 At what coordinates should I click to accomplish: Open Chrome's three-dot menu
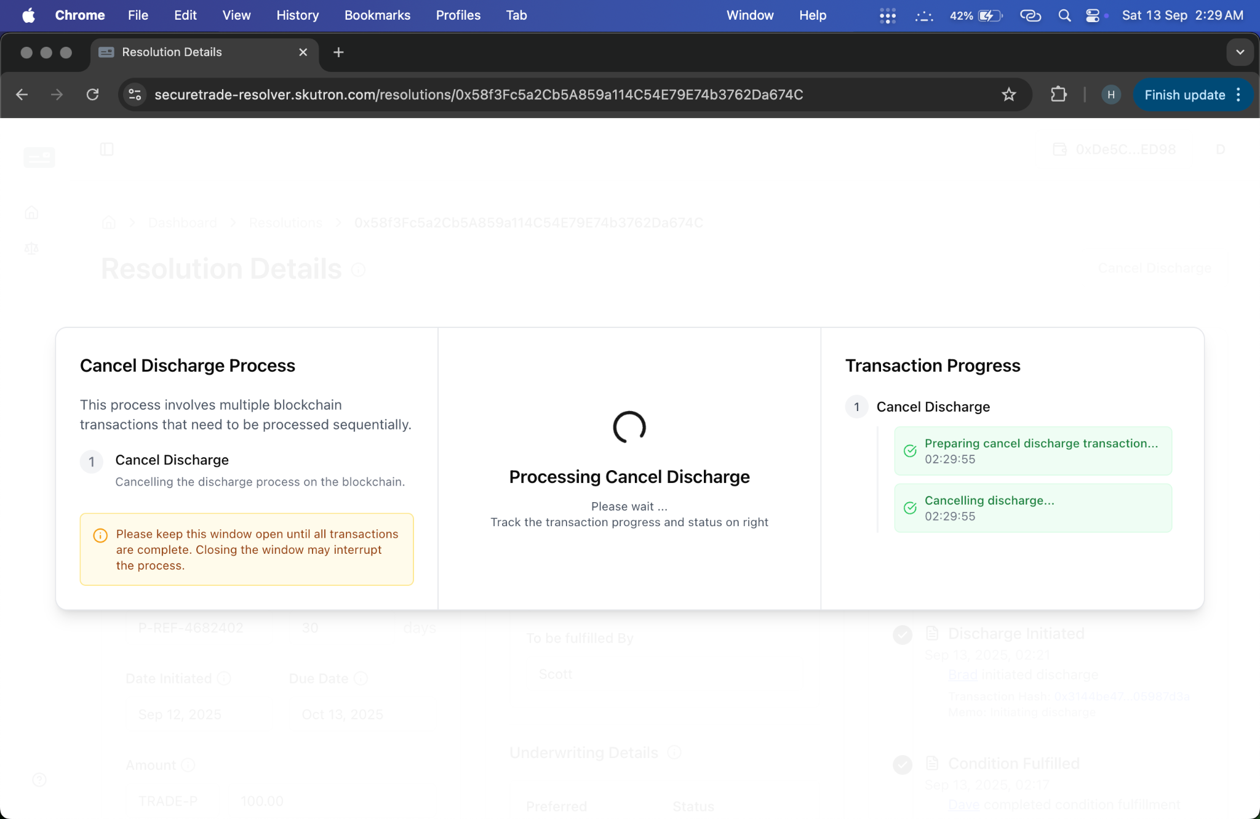pyautogui.click(x=1238, y=95)
